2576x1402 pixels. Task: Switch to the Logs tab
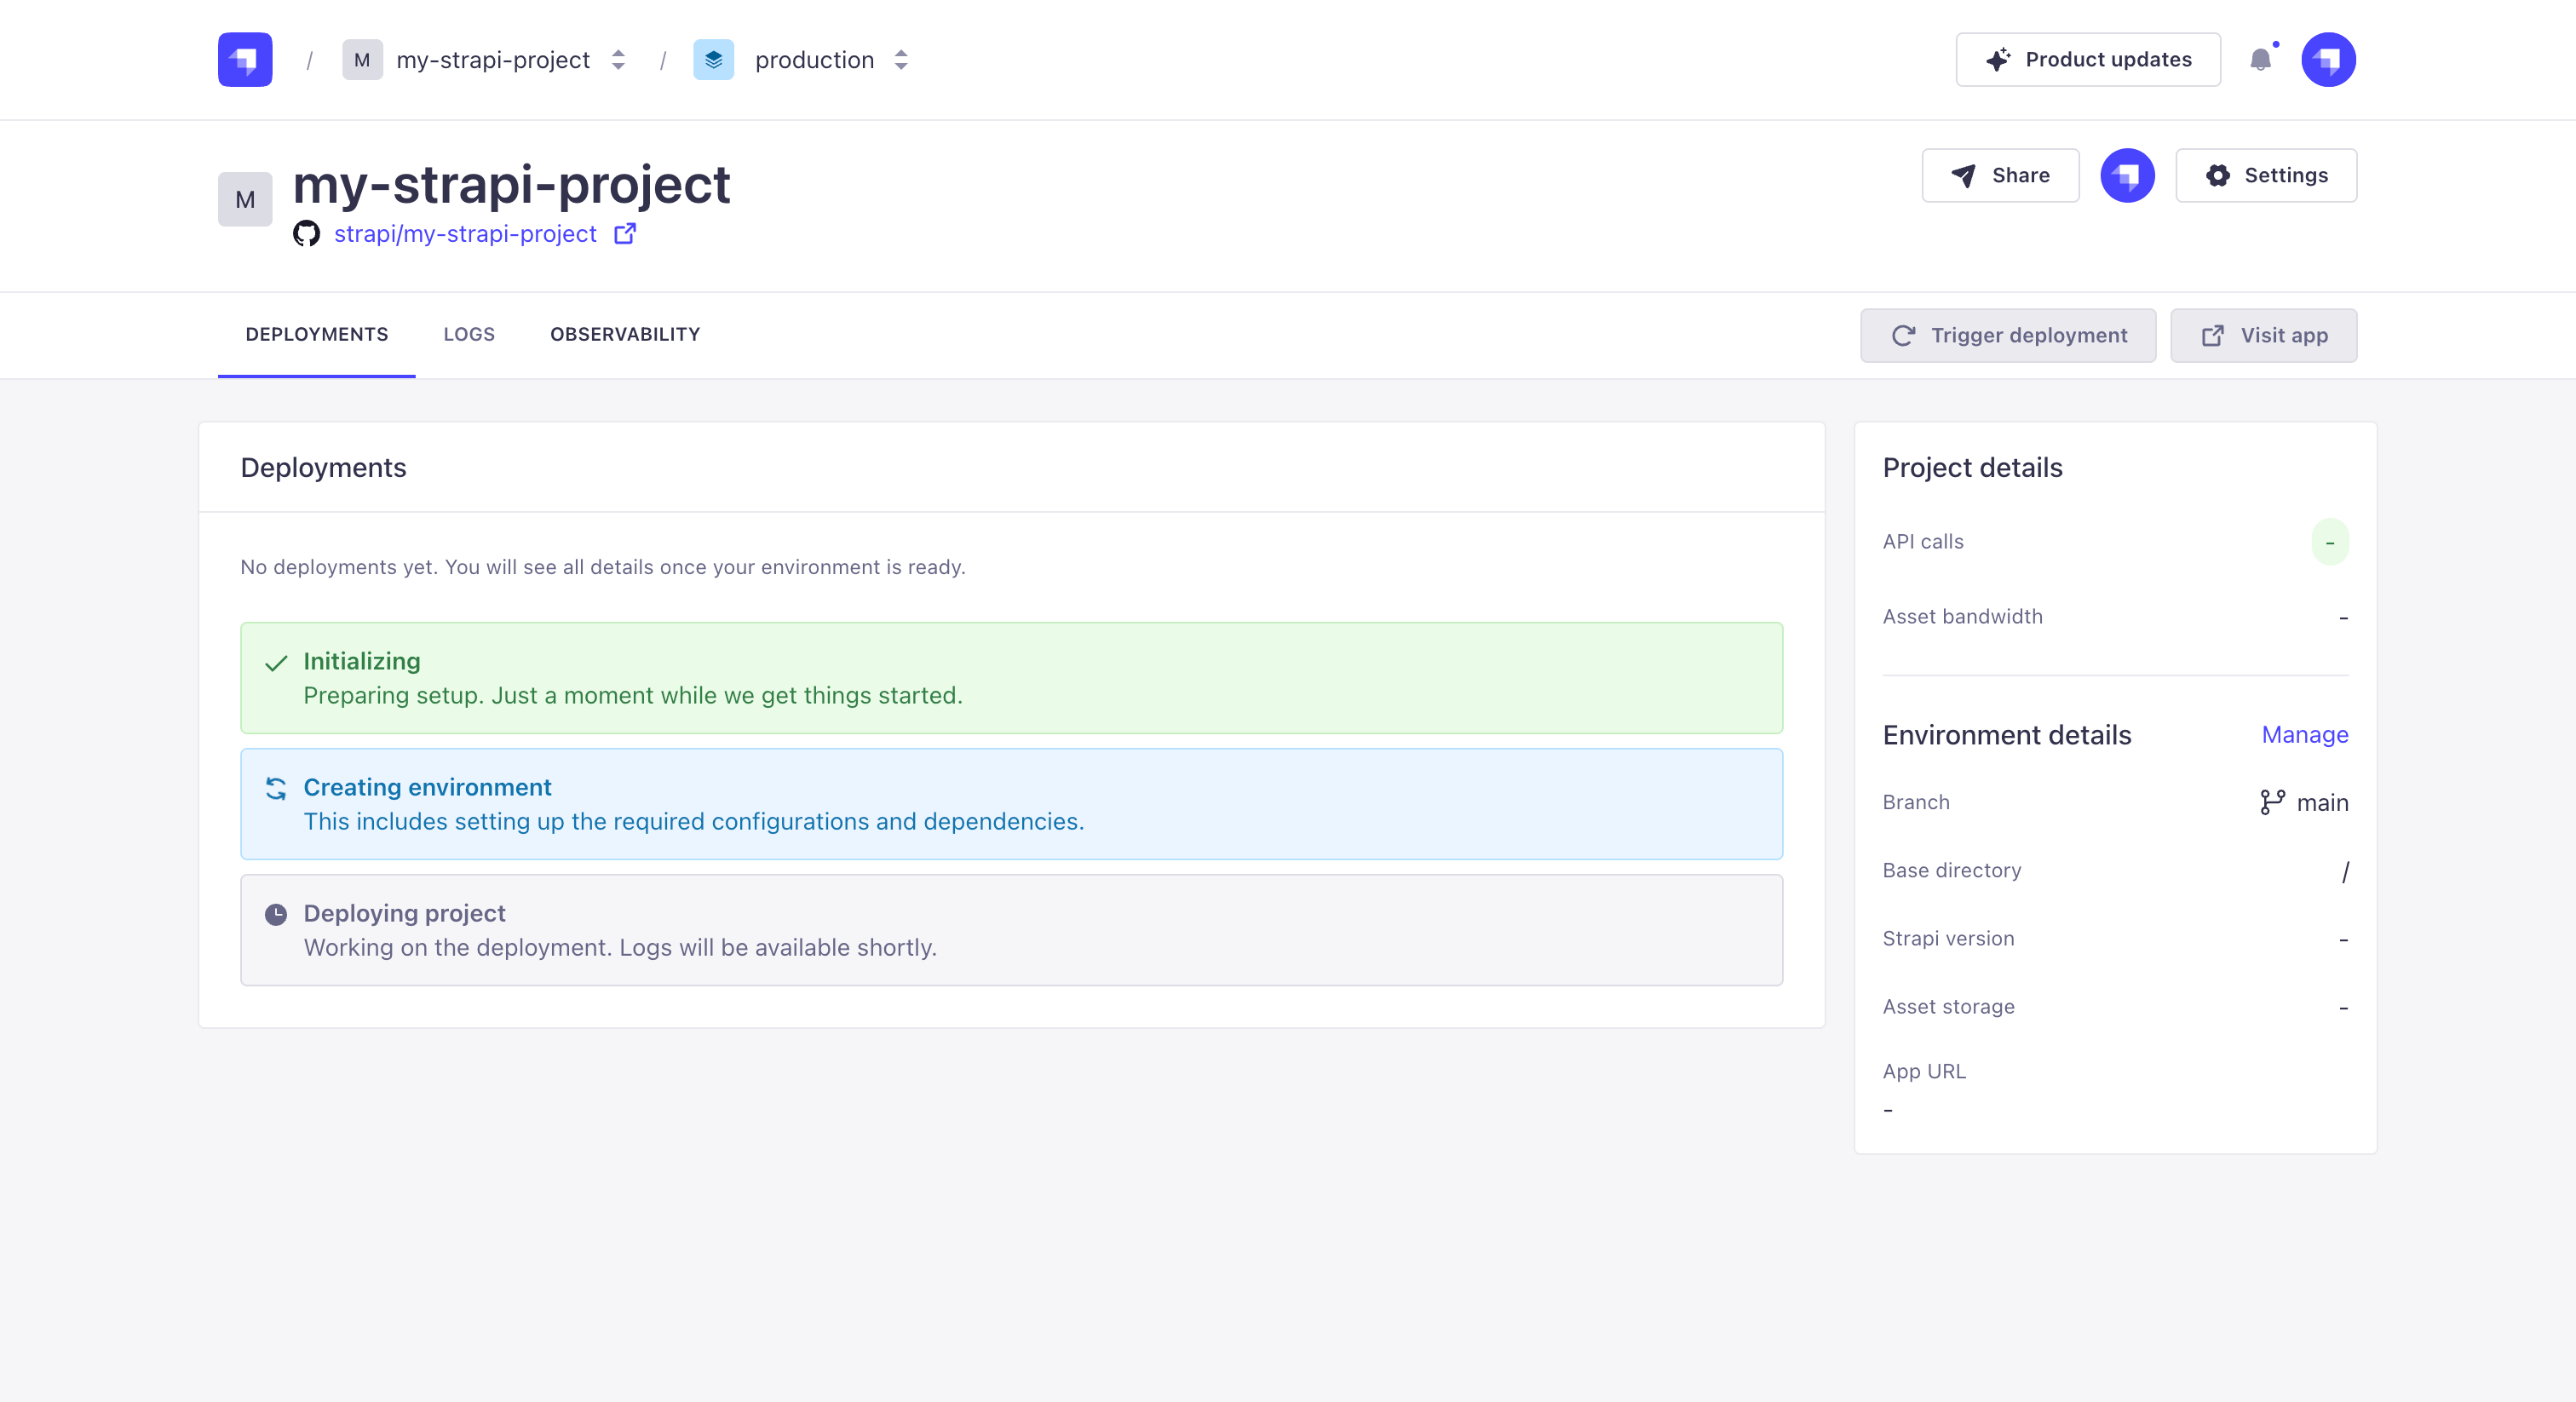click(469, 335)
